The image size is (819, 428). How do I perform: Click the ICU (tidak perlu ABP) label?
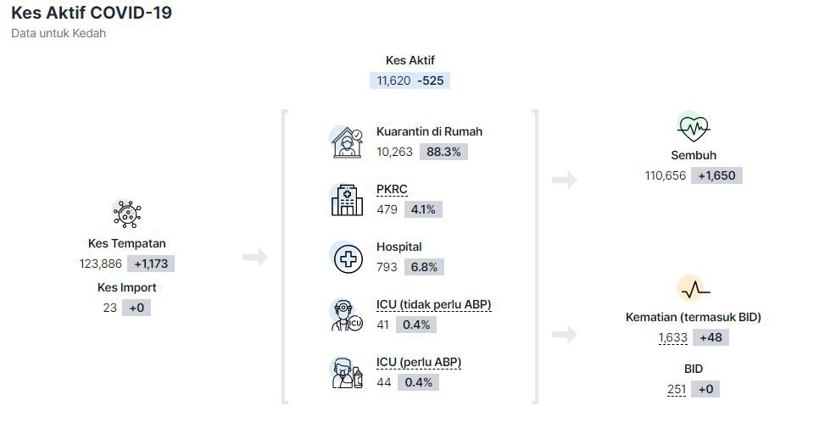pos(433,305)
